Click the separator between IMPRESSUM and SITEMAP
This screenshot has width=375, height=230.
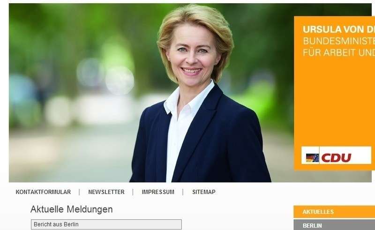pos(183,192)
